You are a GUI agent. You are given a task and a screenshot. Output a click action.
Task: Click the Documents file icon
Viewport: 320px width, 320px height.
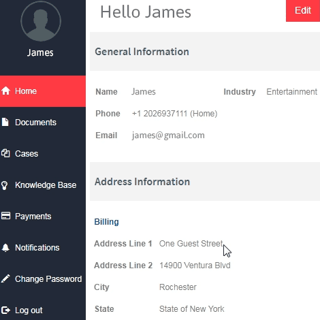[5, 122]
